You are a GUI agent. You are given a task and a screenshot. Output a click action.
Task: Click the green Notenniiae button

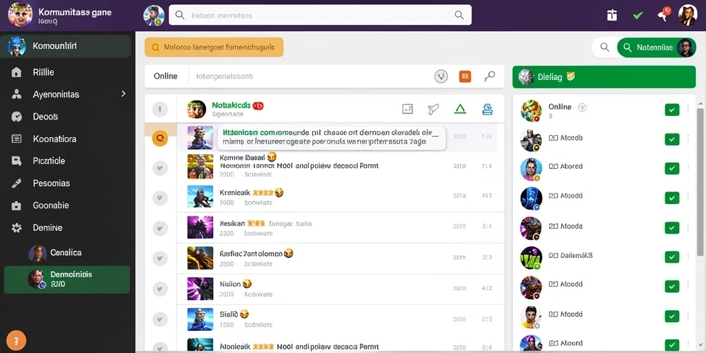(656, 48)
